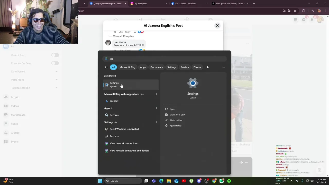The height and width of the screenshot is (185, 329).
Task: Select the Settings search filter
Action: pos(172,67)
